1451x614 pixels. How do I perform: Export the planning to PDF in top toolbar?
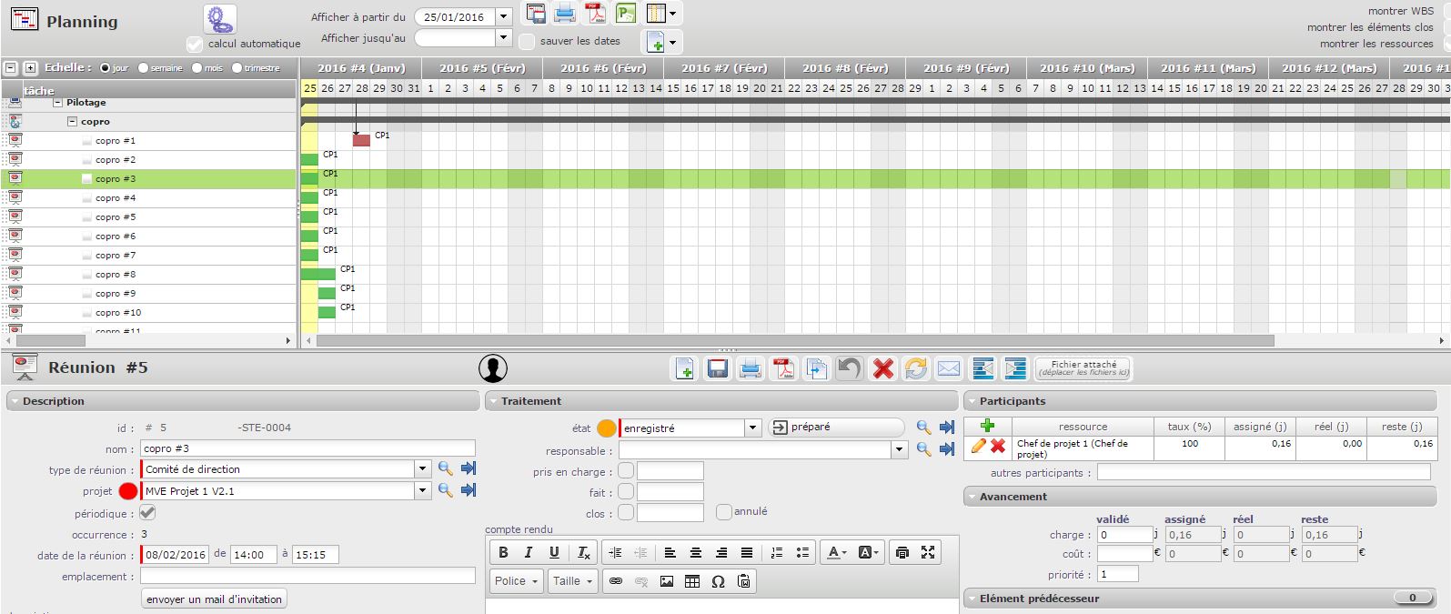tap(595, 14)
